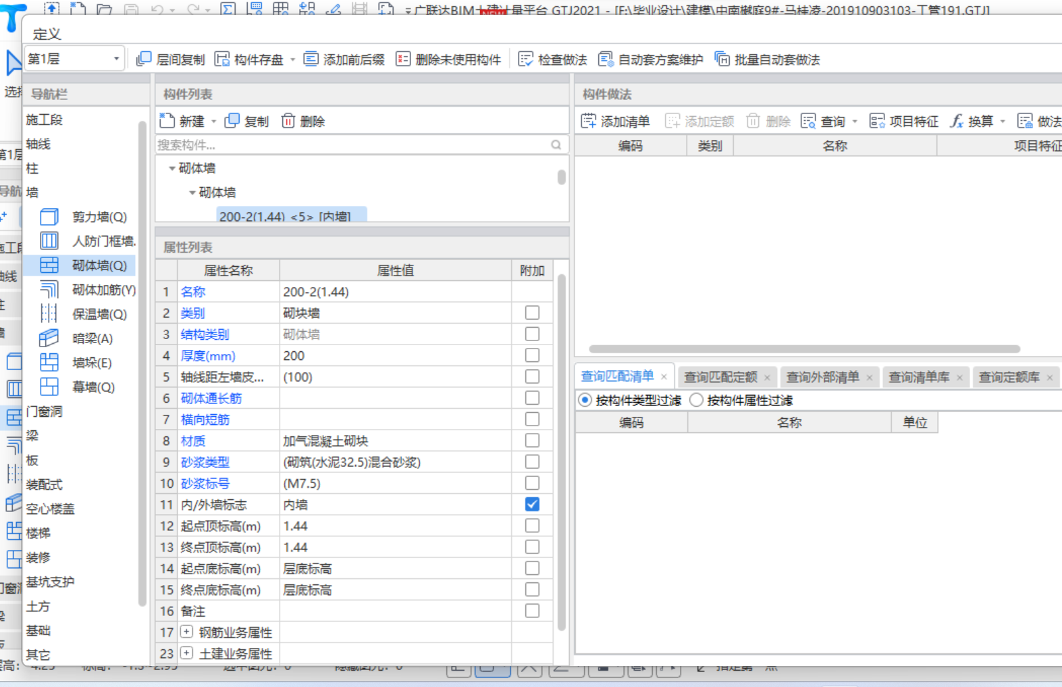Click the 复制 component icon
Screen dimensions: 1062x687
coord(232,121)
